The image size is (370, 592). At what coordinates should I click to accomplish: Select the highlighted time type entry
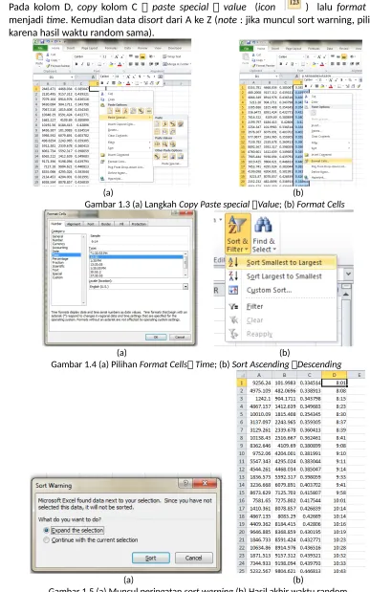[x=136, y=256]
